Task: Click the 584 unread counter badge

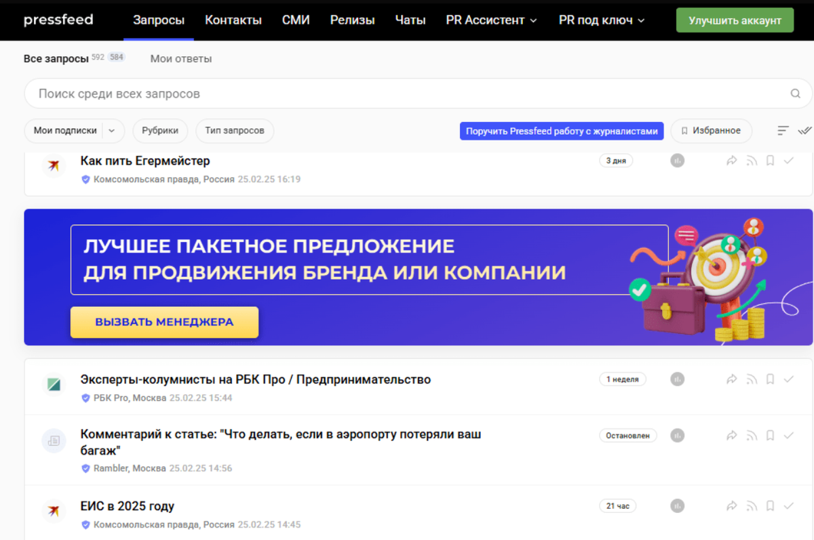Action: point(117,58)
